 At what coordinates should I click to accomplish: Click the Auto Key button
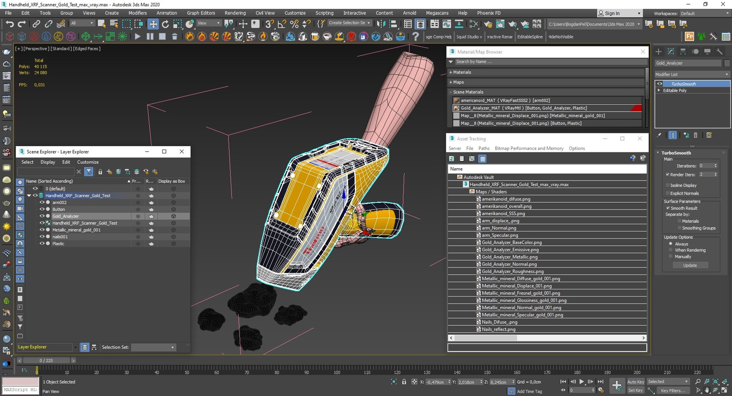point(636,382)
